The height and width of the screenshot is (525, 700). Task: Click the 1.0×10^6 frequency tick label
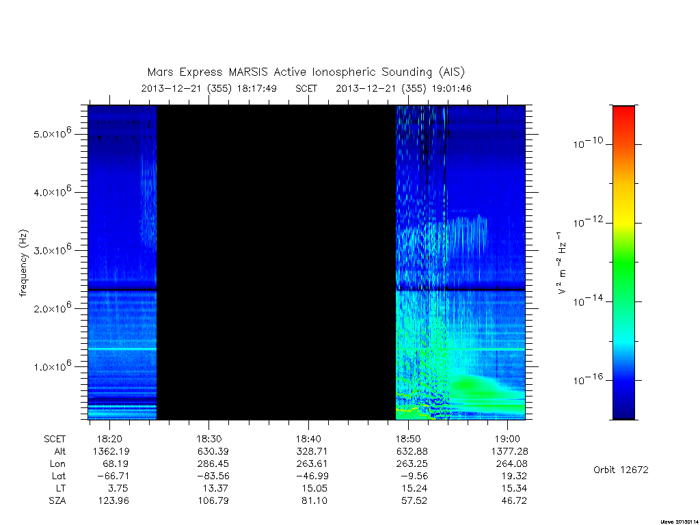coord(52,366)
